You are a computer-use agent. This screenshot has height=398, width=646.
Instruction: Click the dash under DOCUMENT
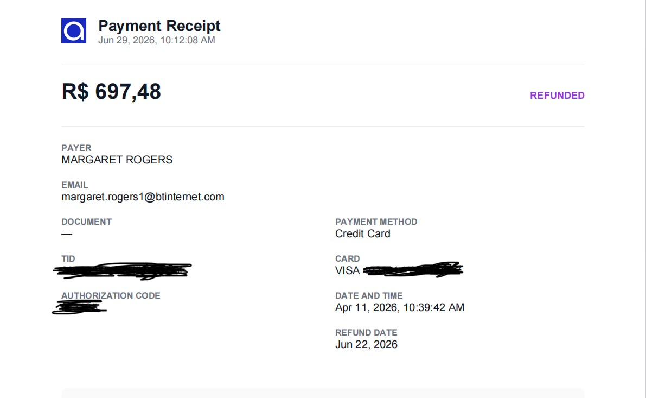pos(67,234)
